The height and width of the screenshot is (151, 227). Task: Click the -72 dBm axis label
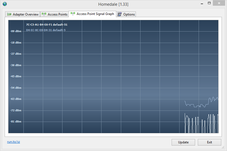[x=16, y=110]
